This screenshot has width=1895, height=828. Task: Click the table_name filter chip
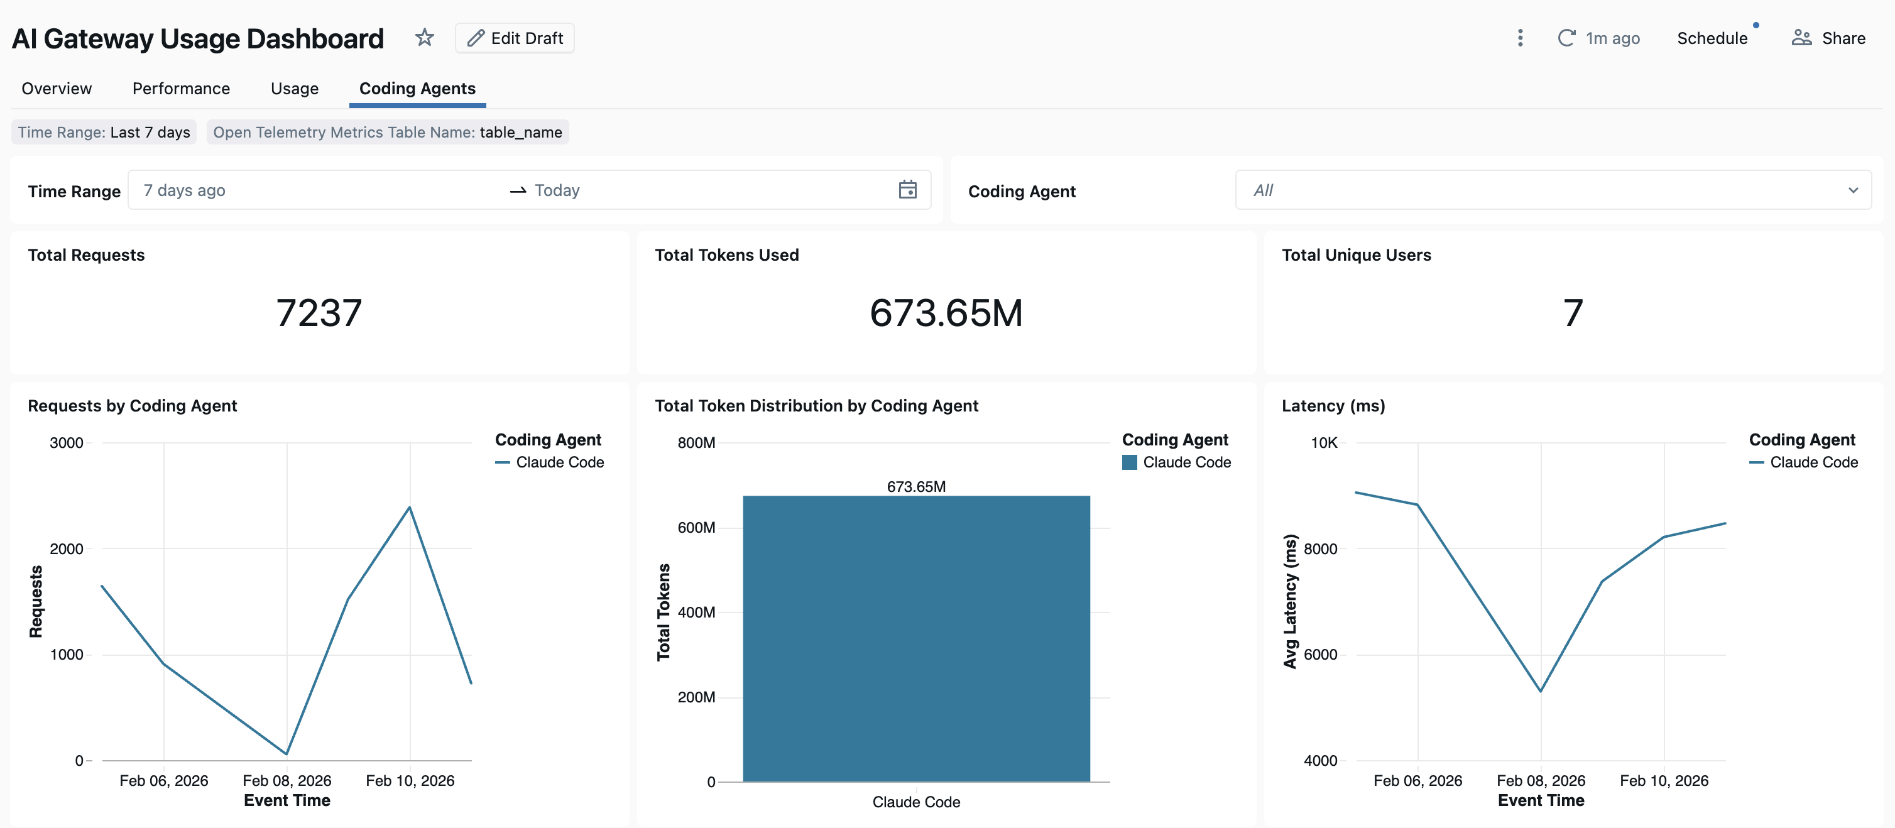click(x=388, y=133)
